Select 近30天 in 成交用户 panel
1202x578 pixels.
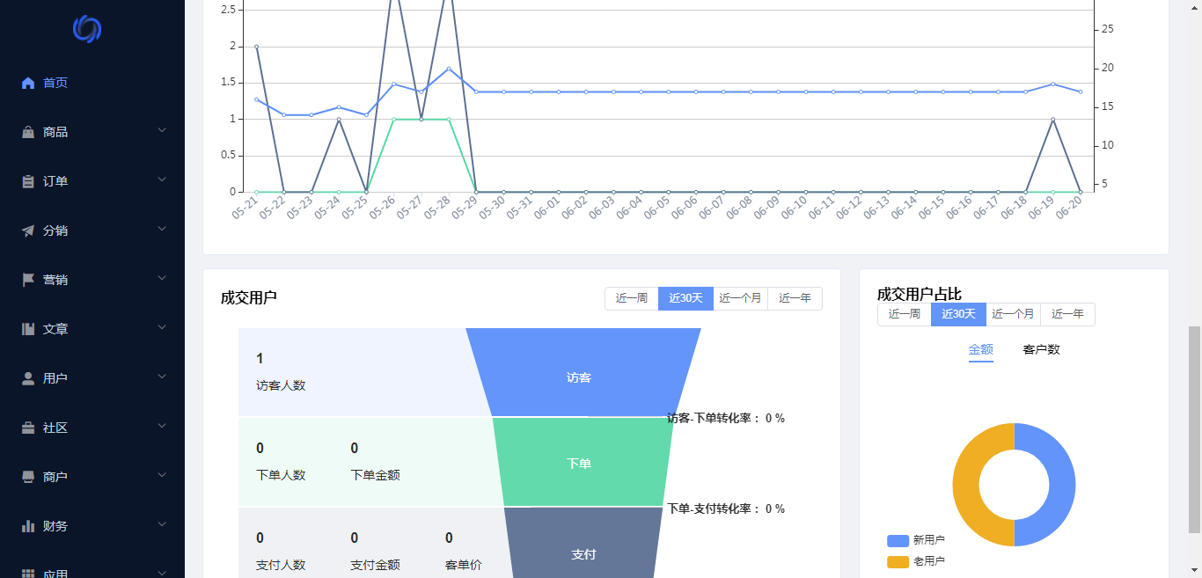click(x=685, y=298)
